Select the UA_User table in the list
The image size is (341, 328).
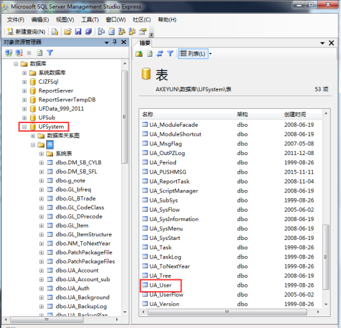[161, 285]
